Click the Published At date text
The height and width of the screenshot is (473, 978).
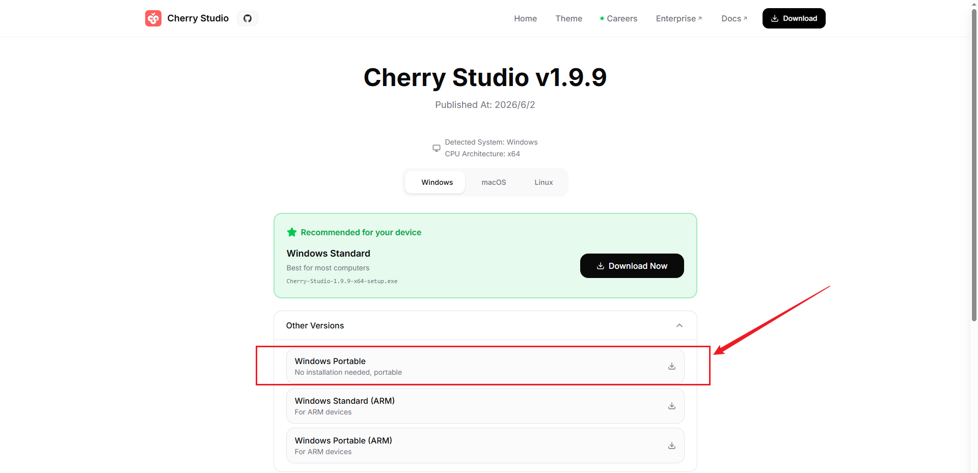click(x=485, y=105)
